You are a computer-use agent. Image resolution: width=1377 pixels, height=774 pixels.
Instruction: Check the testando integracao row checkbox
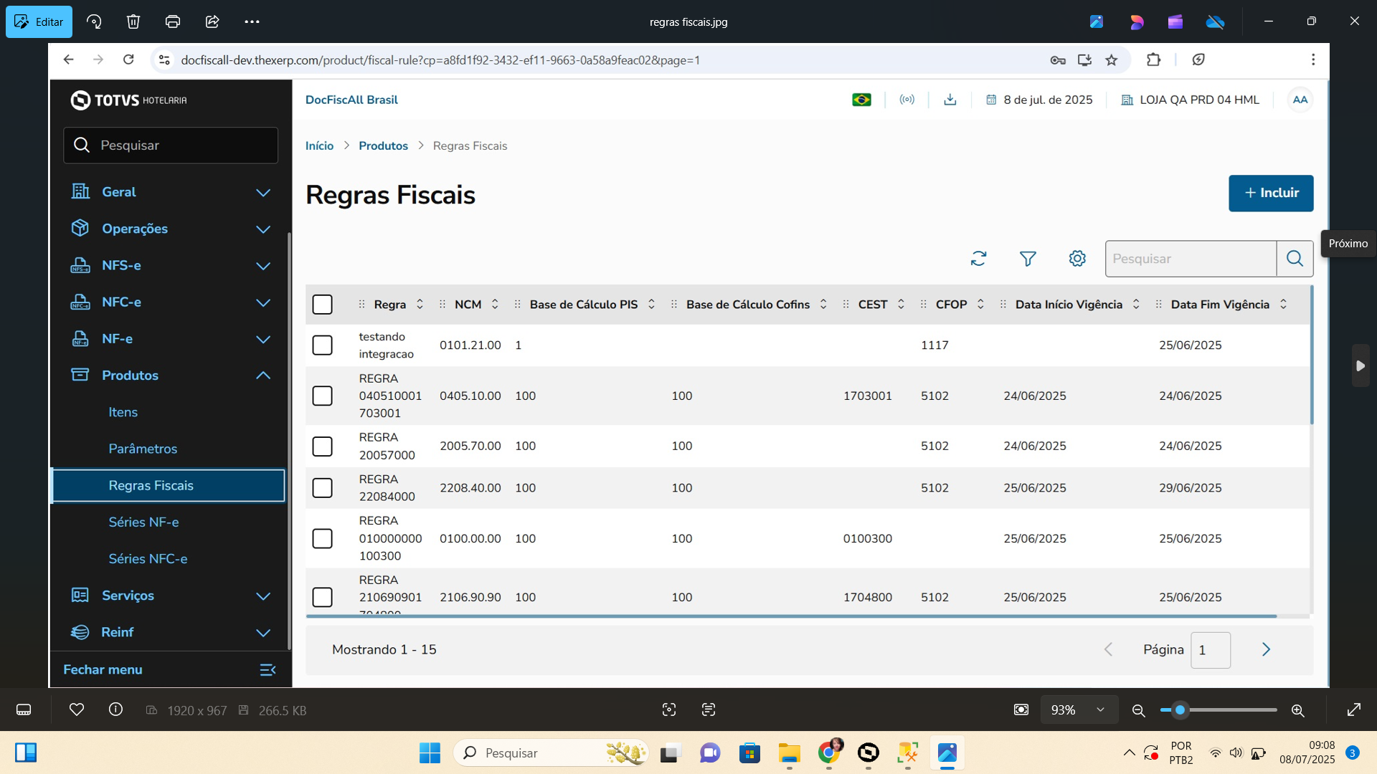pos(323,345)
